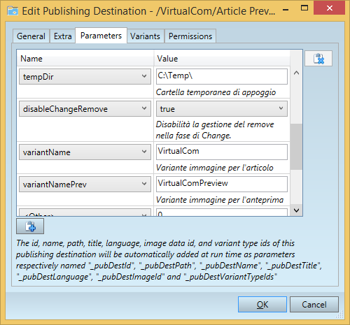Click the window folder icon in title bar
The image size is (350, 325).
click(x=13, y=11)
